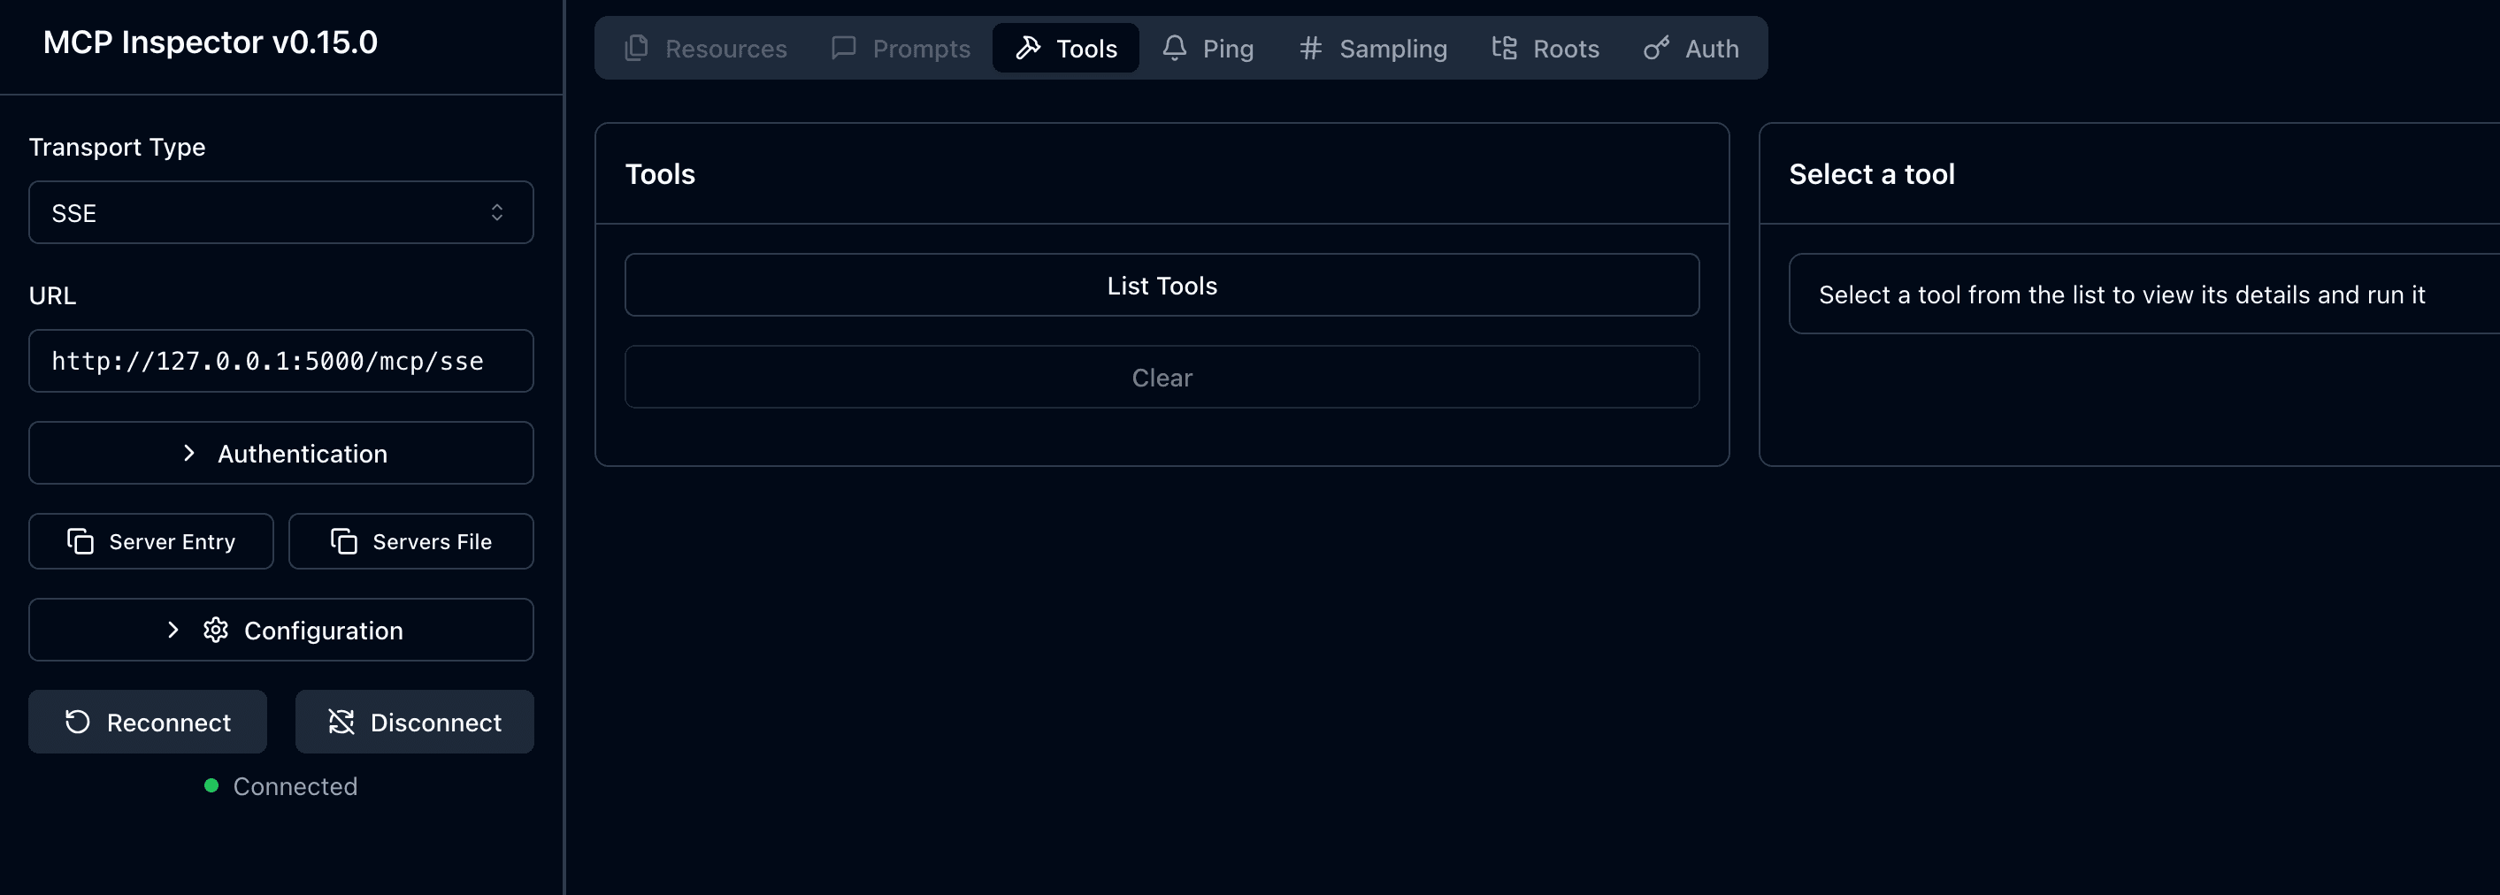Click the bell icon for Ping
Viewport: 2500px width, 895px height.
[1174, 48]
